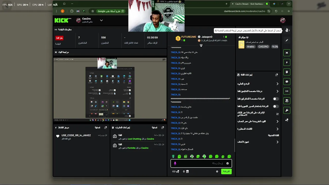Expand set goals chevron
The image size is (329, 185).
click(x=277, y=142)
